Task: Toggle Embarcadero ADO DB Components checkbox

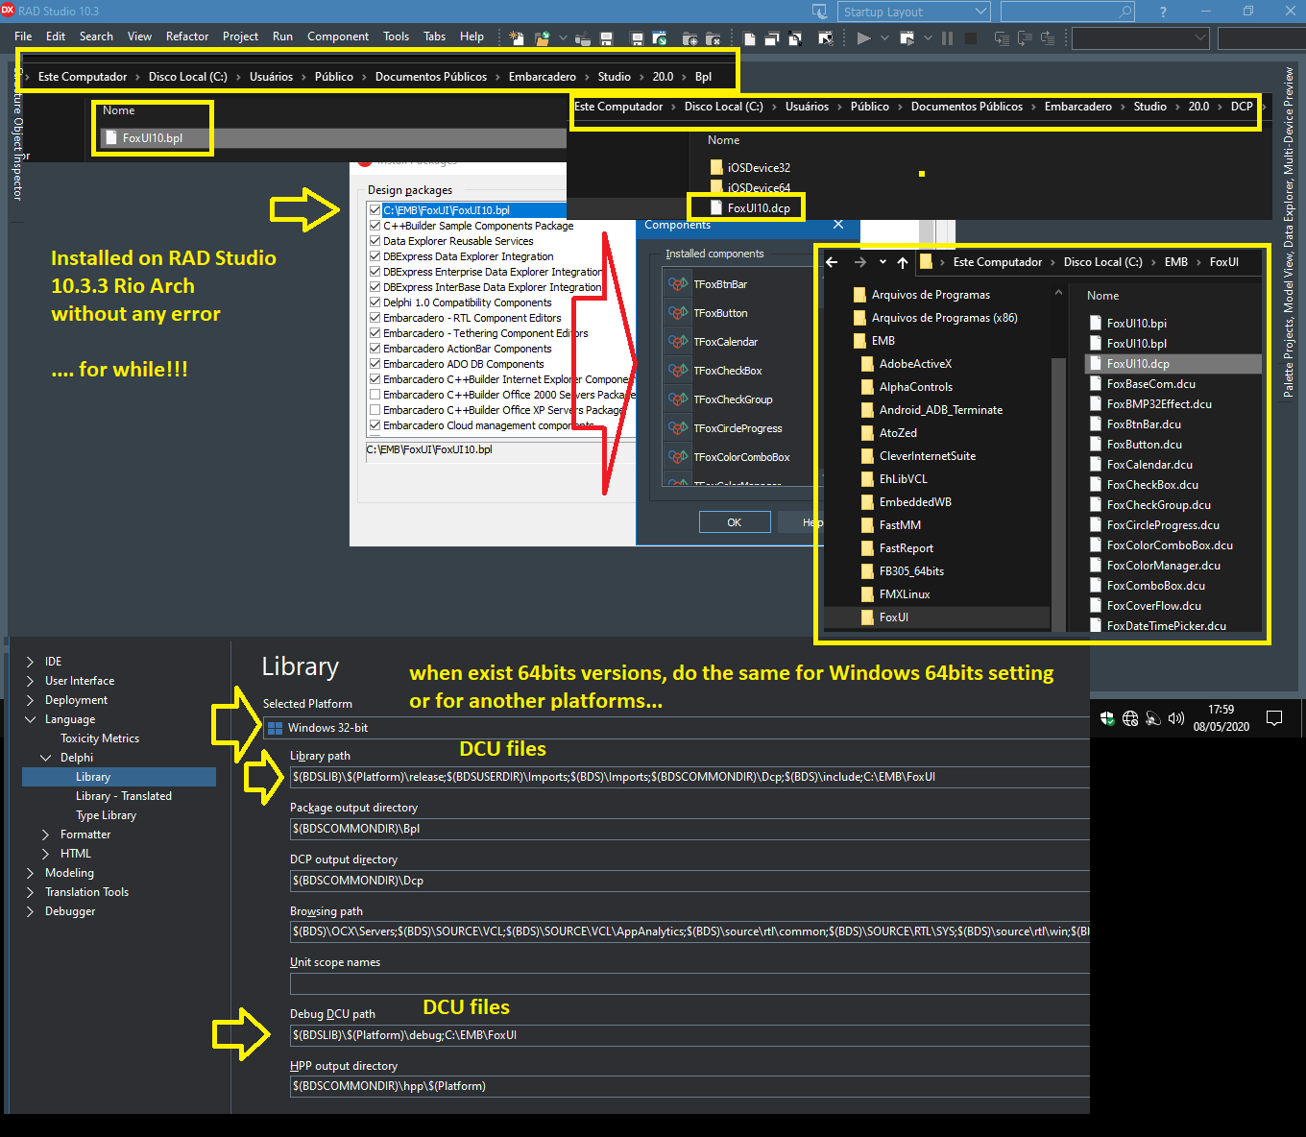Action: (x=375, y=364)
